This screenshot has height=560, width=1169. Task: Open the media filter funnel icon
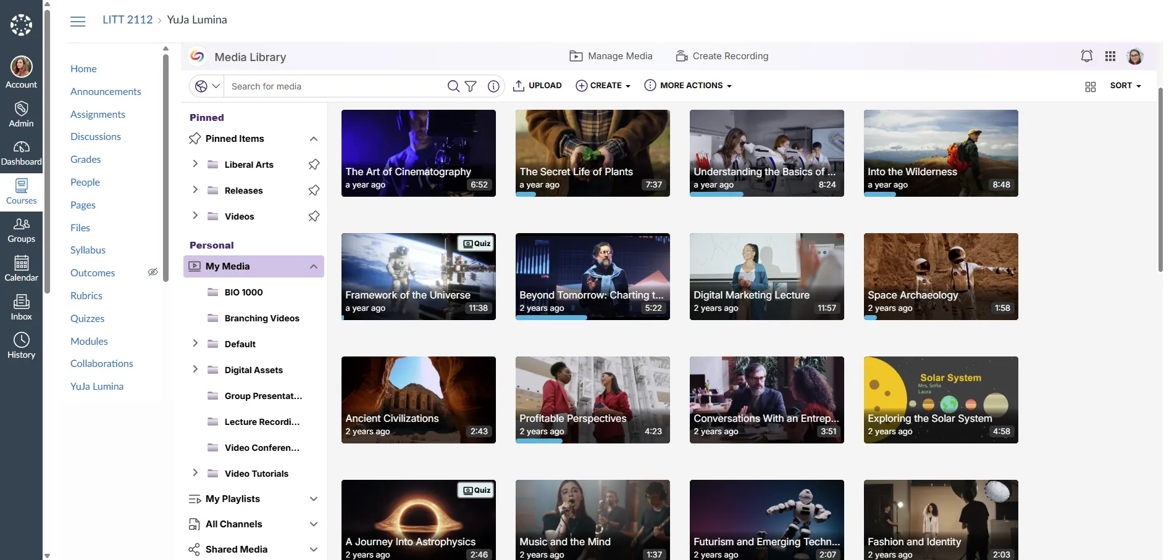(471, 86)
